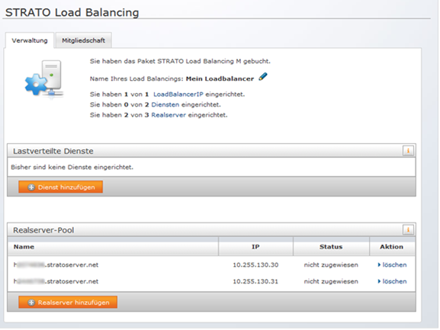
Task: Click 'Bisher sind keine Dienste eingerichtet' text
Action: (72, 167)
